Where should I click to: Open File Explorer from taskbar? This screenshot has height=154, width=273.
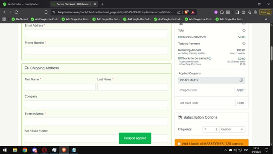[x=15, y=150]
